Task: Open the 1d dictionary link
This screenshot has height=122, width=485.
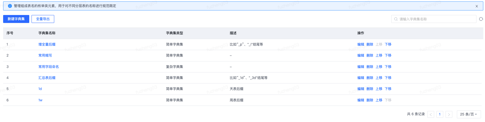Action: (x=40, y=89)
